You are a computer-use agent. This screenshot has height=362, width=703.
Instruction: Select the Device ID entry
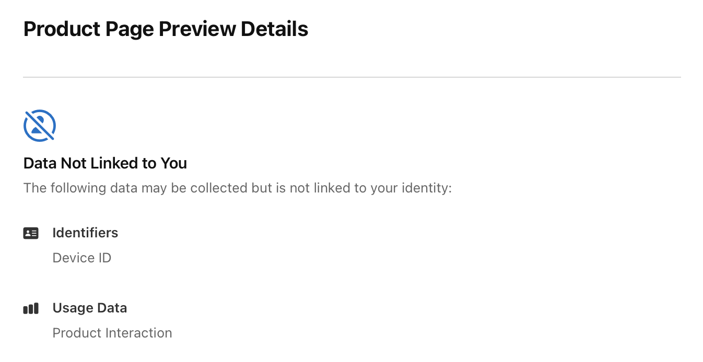pos(82,258)
